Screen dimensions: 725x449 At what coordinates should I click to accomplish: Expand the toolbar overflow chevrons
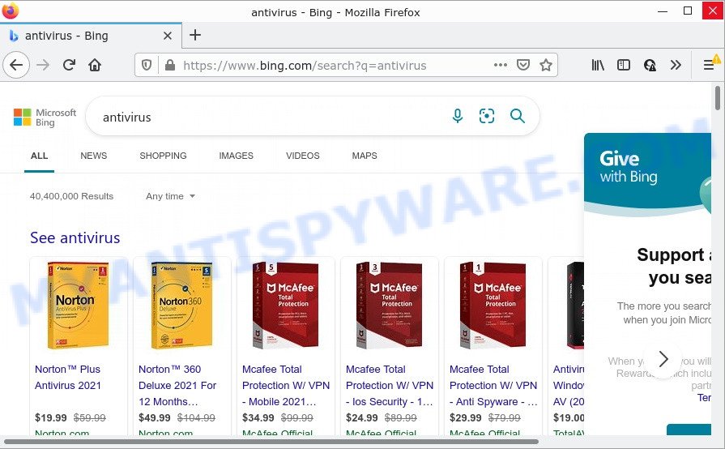[x=676, y=65]
